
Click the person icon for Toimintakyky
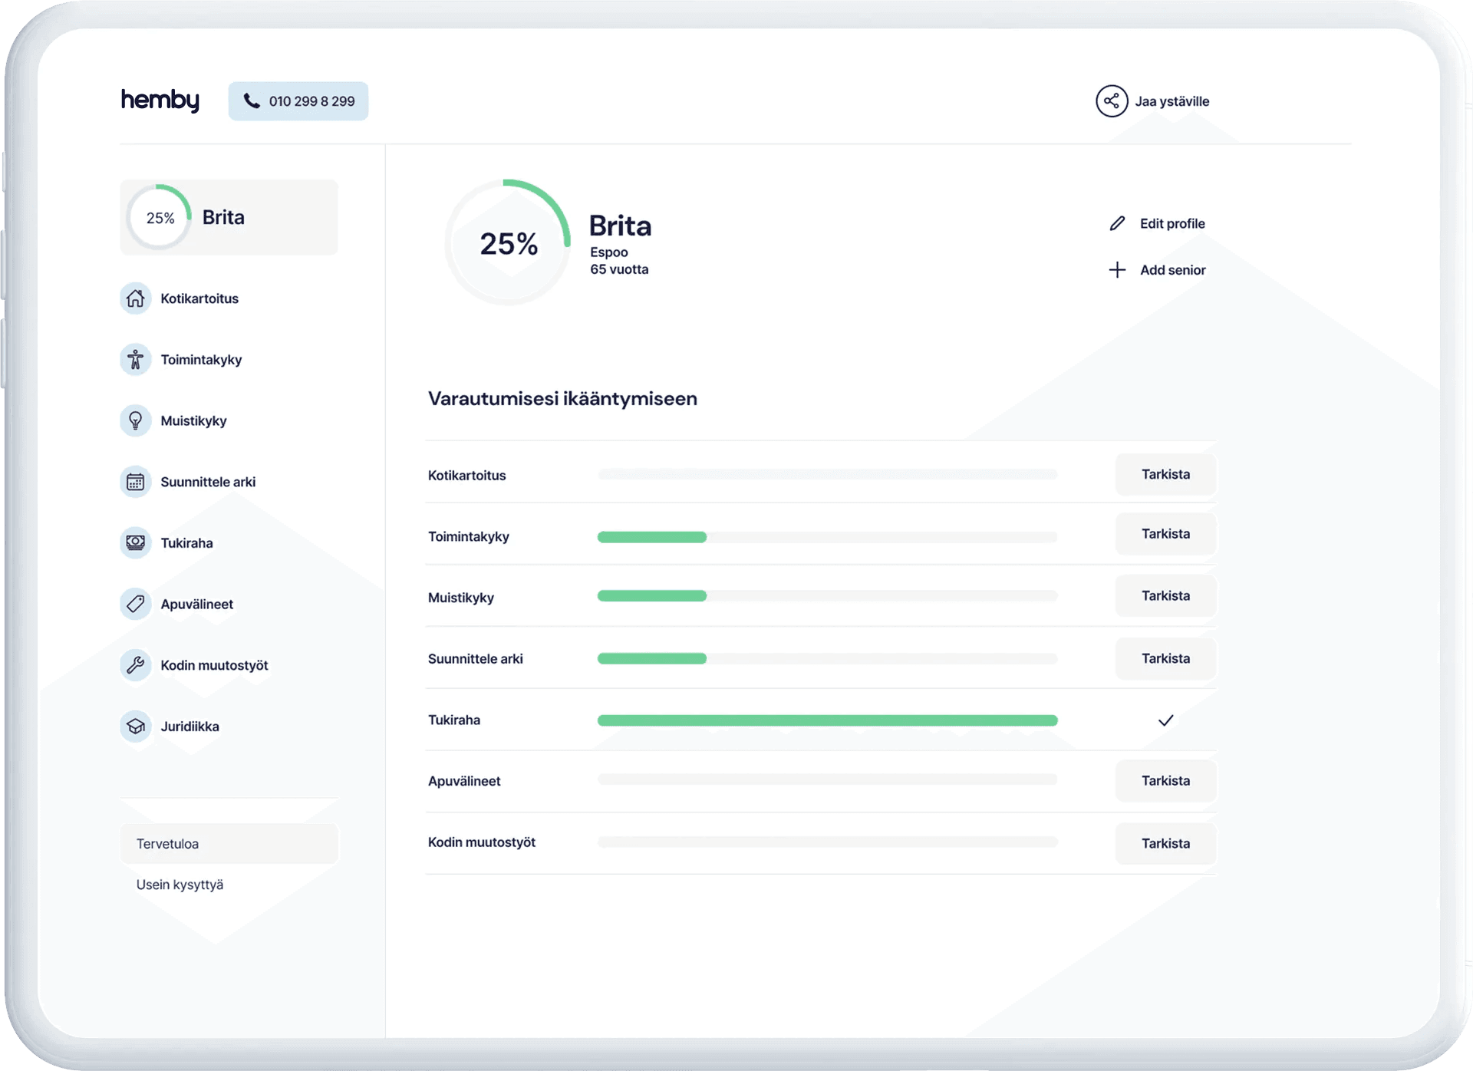point(136,359)
